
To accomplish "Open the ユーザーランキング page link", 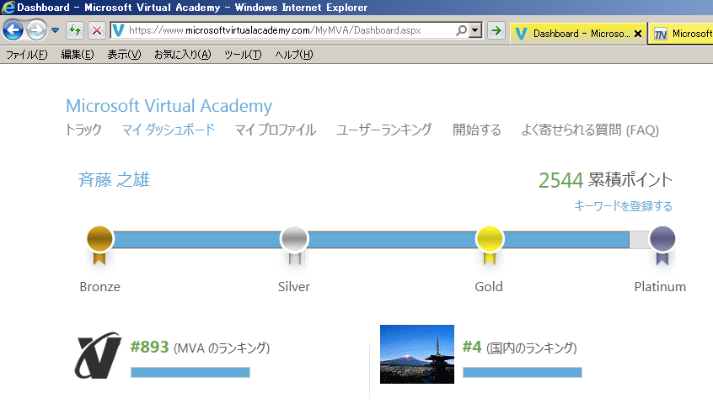I will [383, 130].
